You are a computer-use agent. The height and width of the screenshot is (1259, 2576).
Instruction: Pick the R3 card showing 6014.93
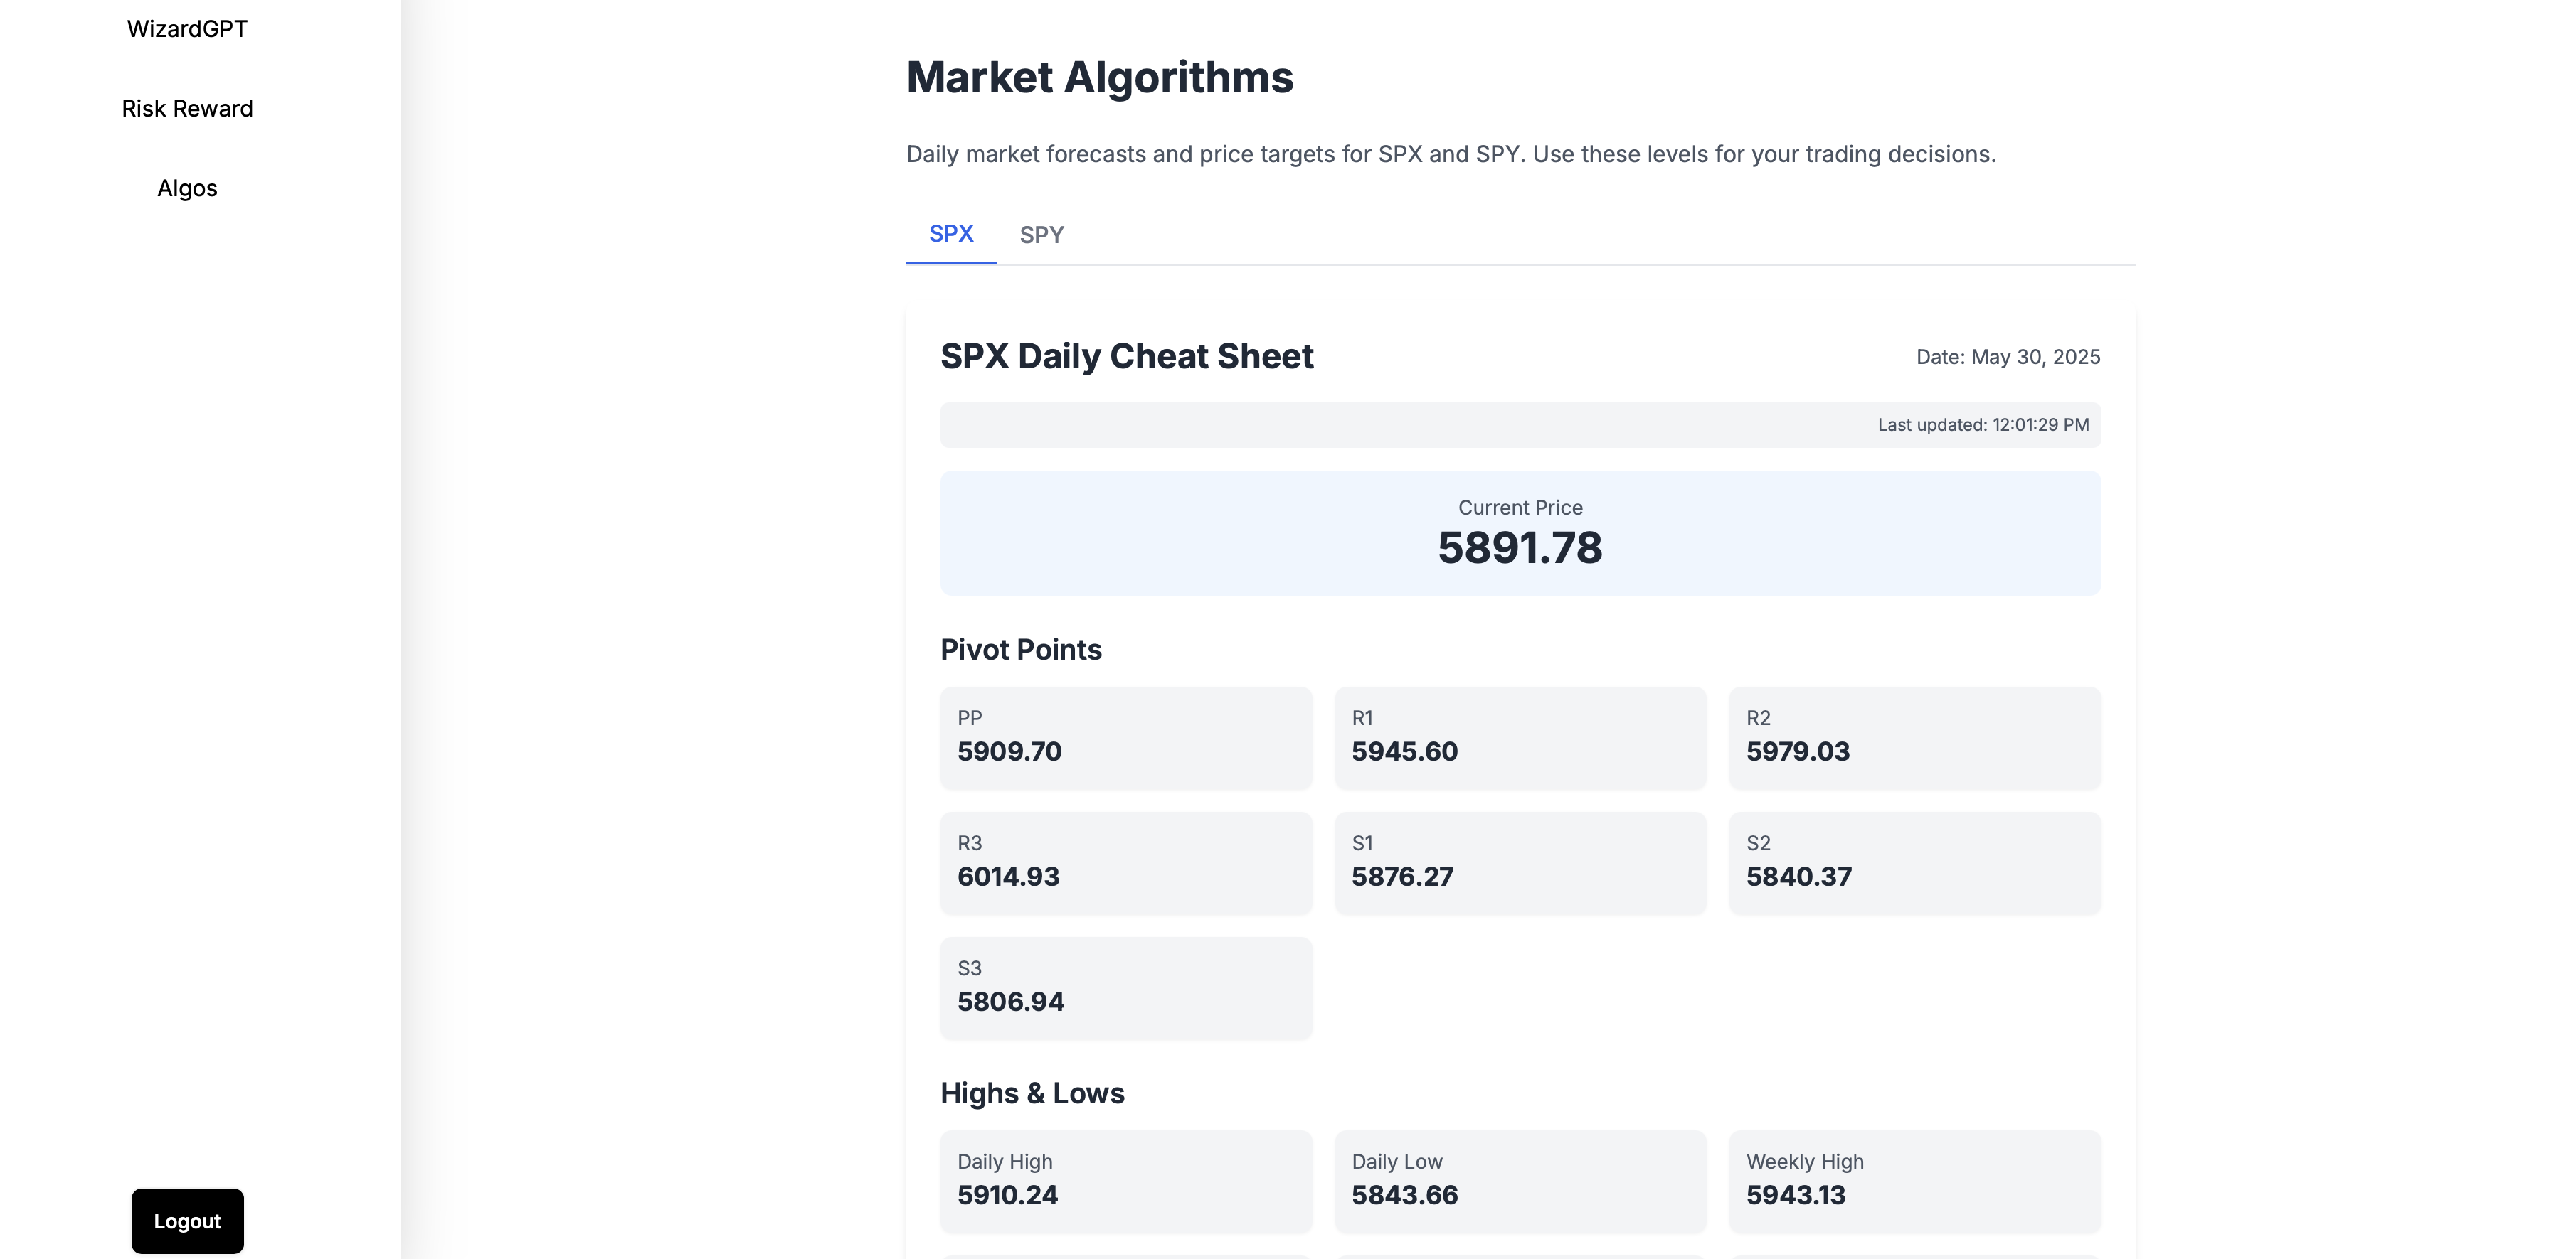point(1125,862)
